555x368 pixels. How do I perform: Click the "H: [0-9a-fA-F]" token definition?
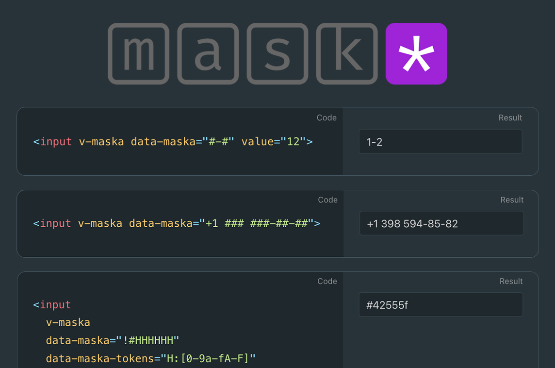[210, 358]
